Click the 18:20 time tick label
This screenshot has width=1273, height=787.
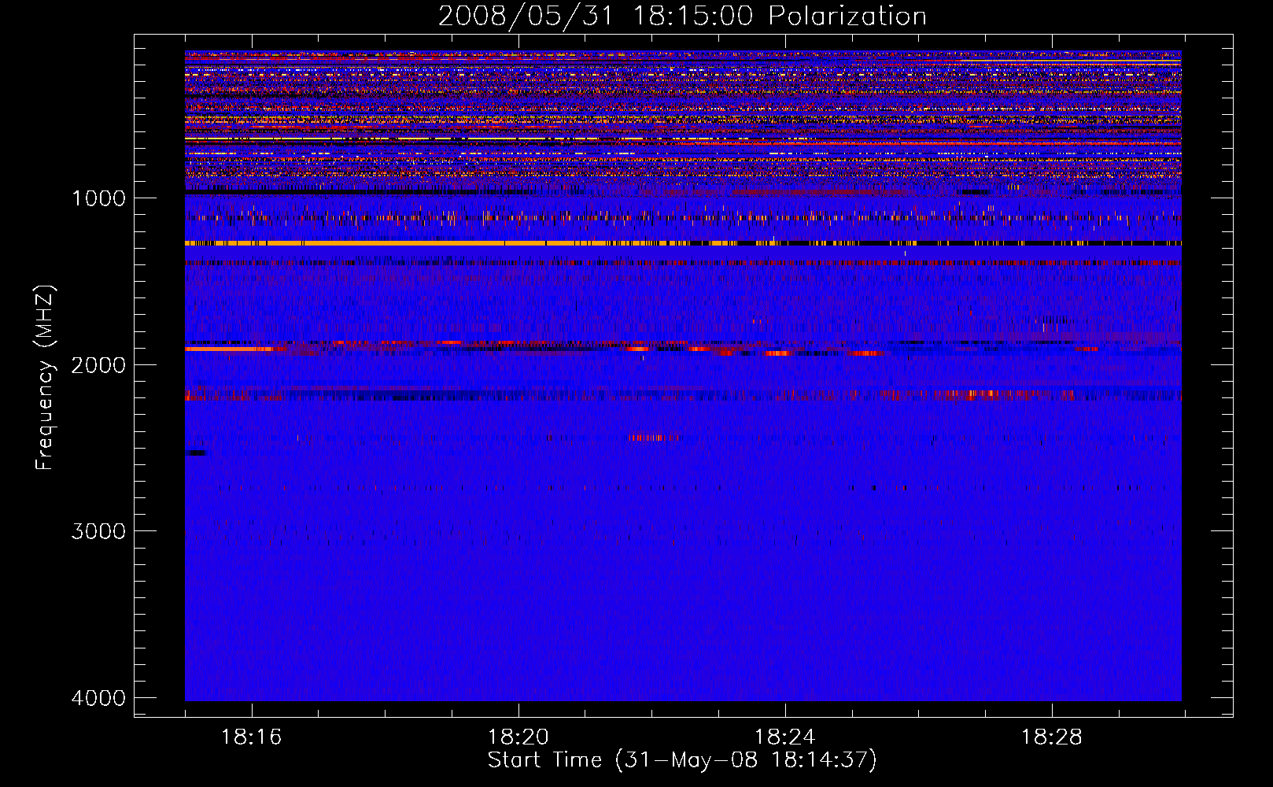click(x=518, y=737)
